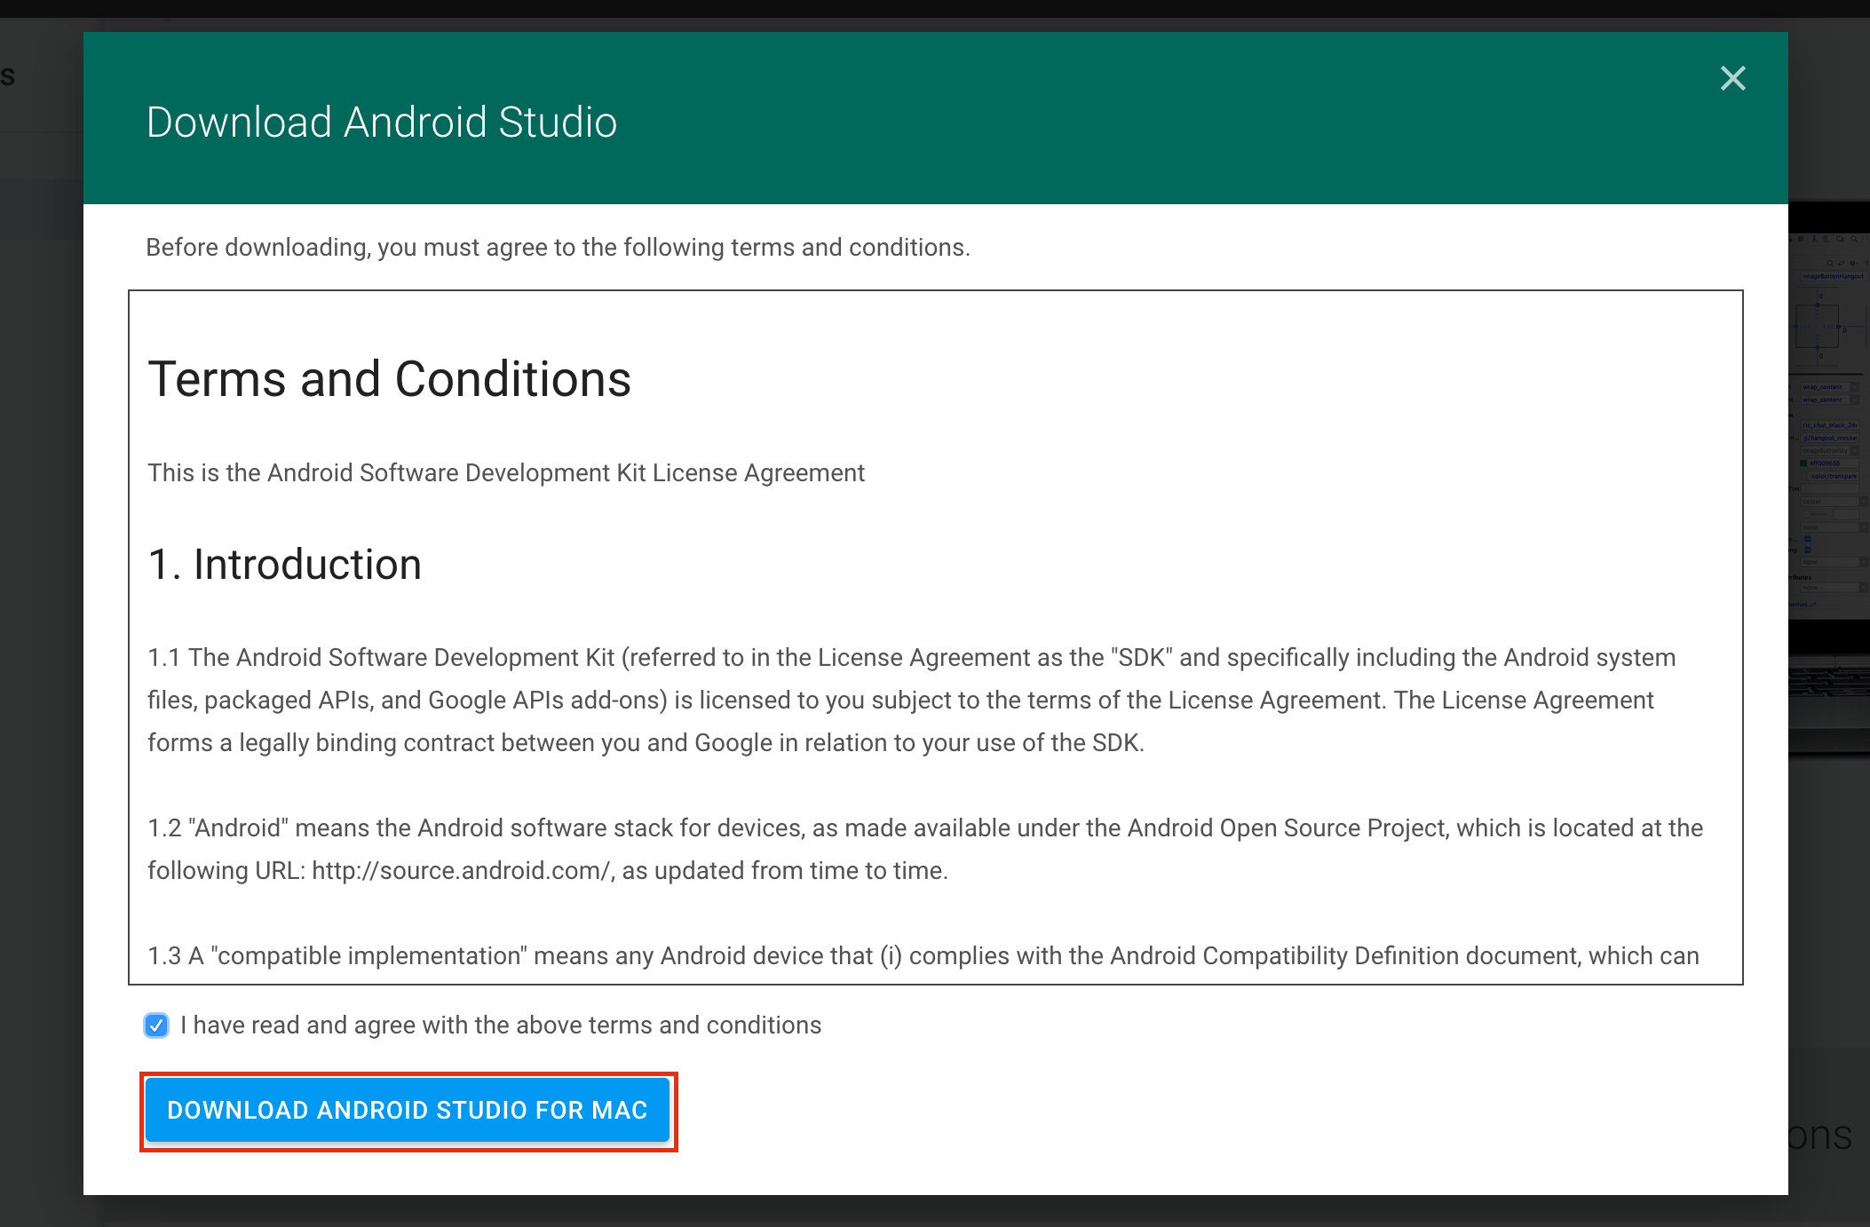Screen dimensions: 1870x1227
Task: Dismiss the Download Android Studio dialog
Action: [1732, 78]
